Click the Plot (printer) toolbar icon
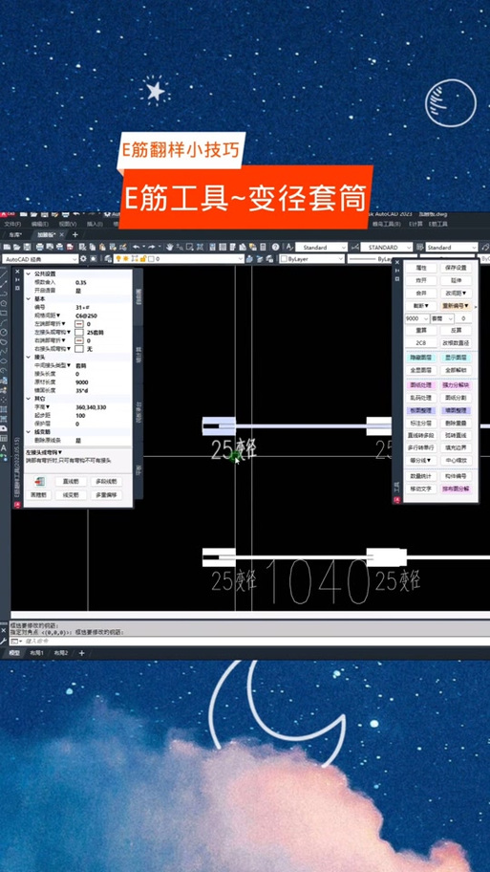 [x=39, y=247]
